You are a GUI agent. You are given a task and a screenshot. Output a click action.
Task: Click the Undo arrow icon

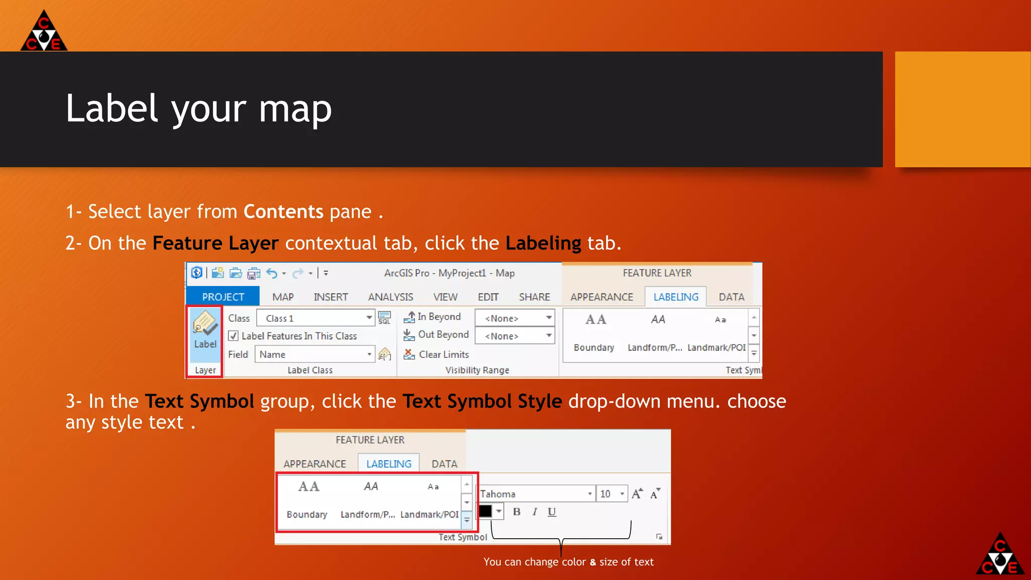coord(272,273)
